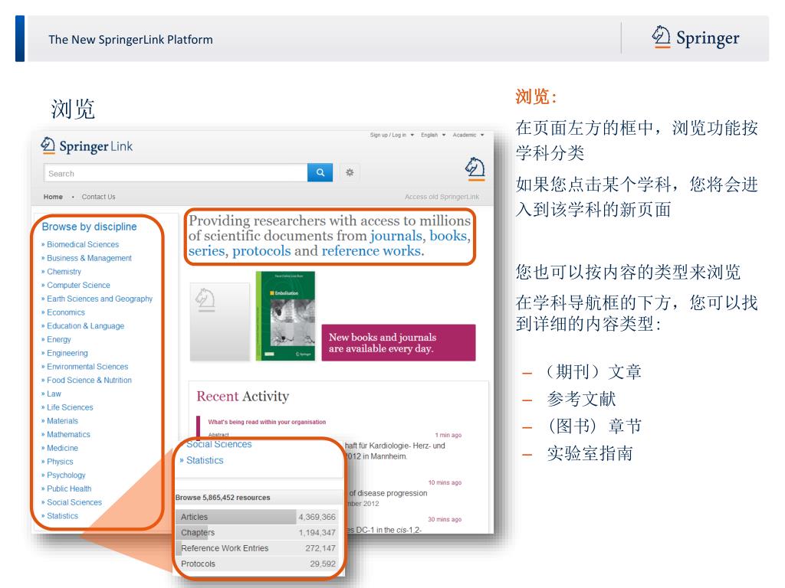
Task: Open the Physics discipline link
Action: (x=60, y=461)
